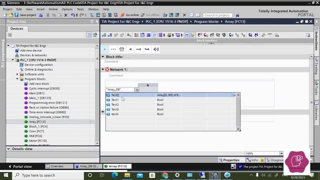Click Program blocks breadcrumb
The height and width of the screenshot is (180, 320).
point(206,21)
